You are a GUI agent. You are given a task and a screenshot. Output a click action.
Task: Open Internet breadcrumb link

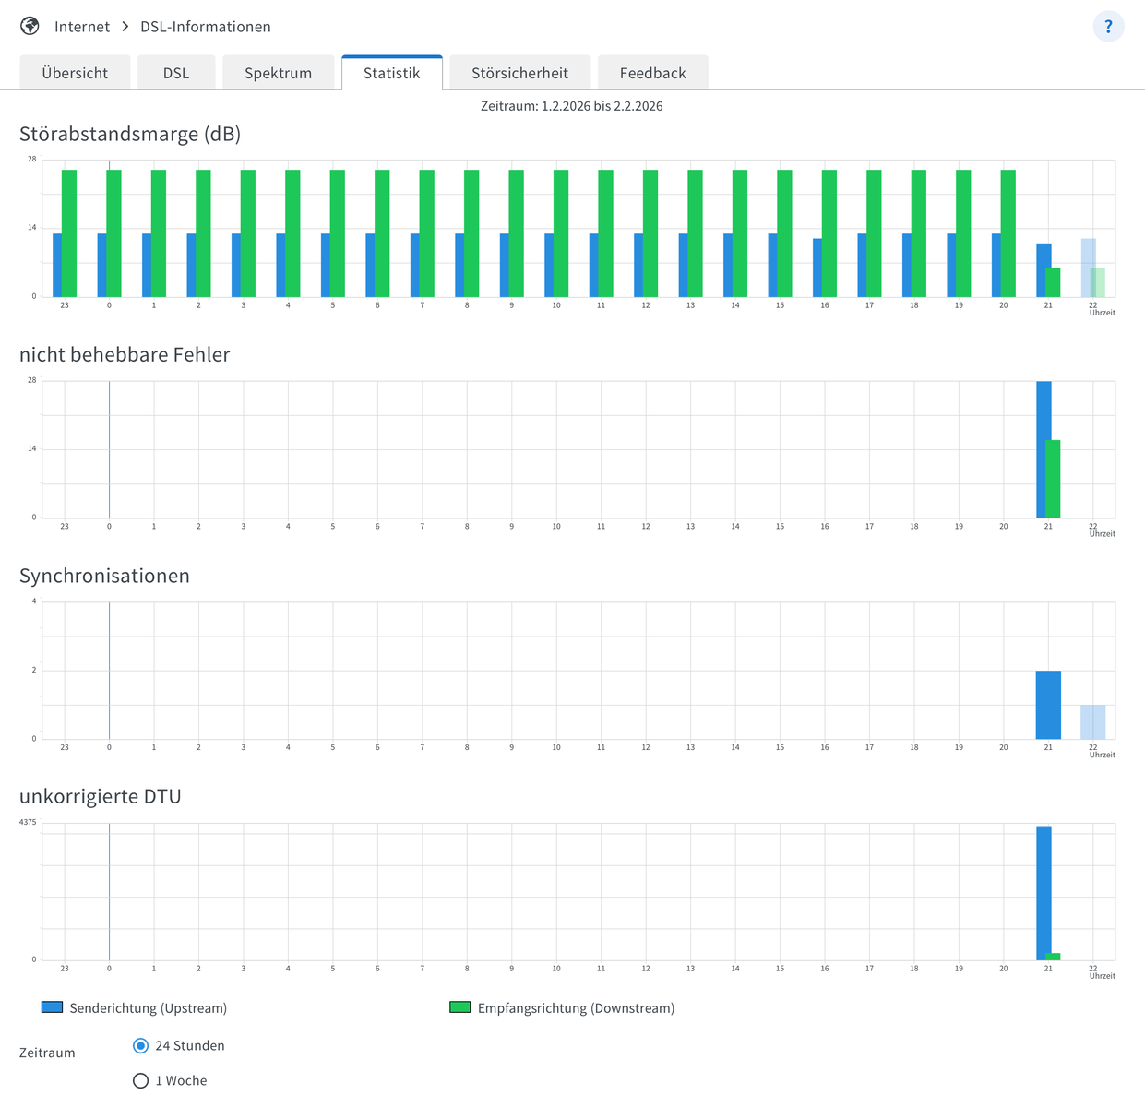(x=82, y=27)
